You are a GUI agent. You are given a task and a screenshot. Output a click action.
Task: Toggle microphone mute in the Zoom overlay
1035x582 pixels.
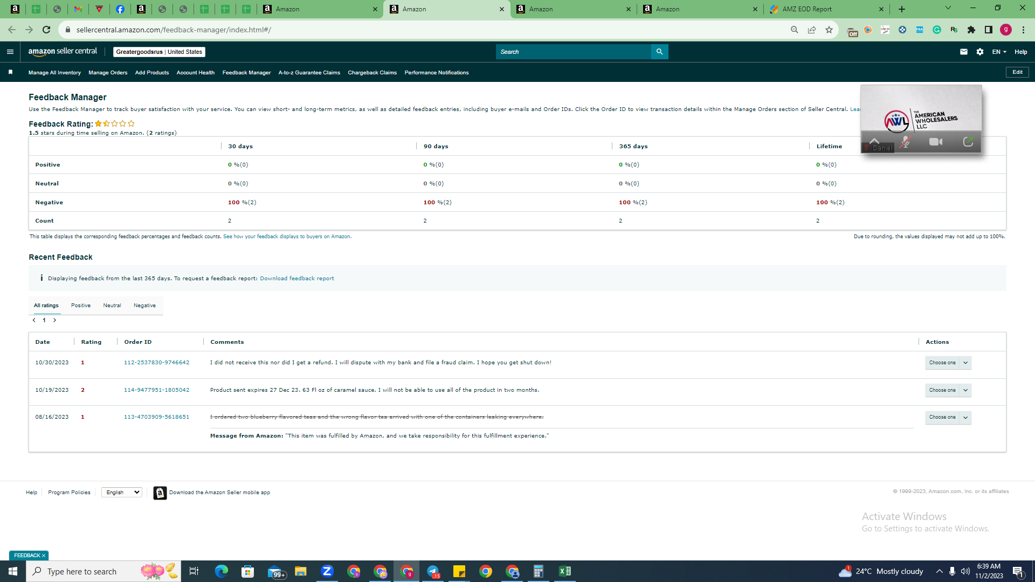(906, 142)
